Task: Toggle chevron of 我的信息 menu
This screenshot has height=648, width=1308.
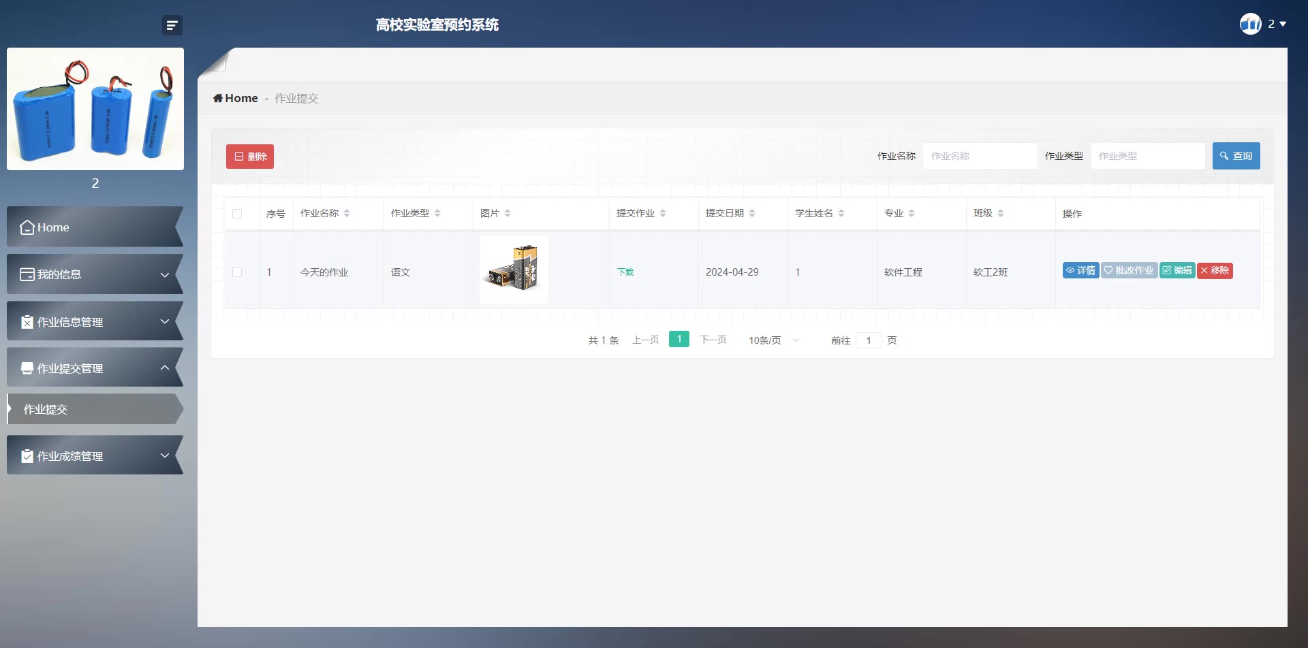Action: coord(164,275)
